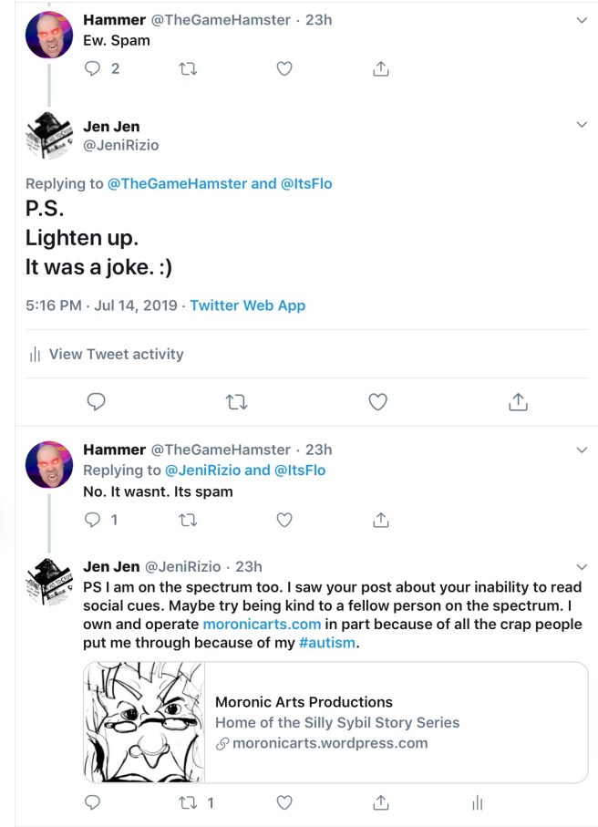Expand options caret on "Lighten up" tweet
This screenshot has height=827, width=598.
point(583,124)
